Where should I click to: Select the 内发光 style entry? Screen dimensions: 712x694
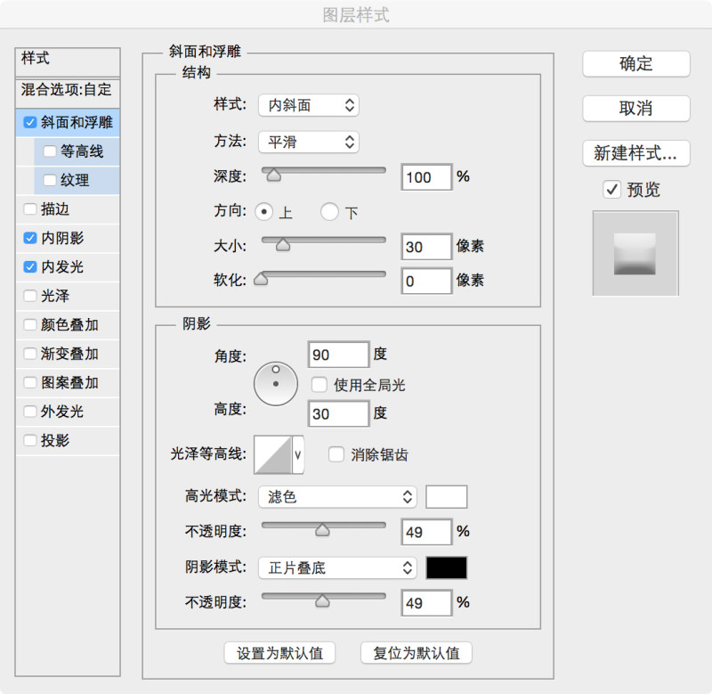(x=68, y=266)
